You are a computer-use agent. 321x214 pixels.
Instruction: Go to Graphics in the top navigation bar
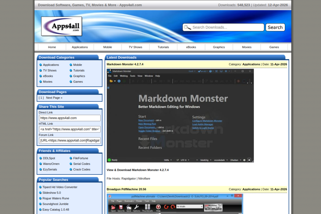(x=219, y=47)
